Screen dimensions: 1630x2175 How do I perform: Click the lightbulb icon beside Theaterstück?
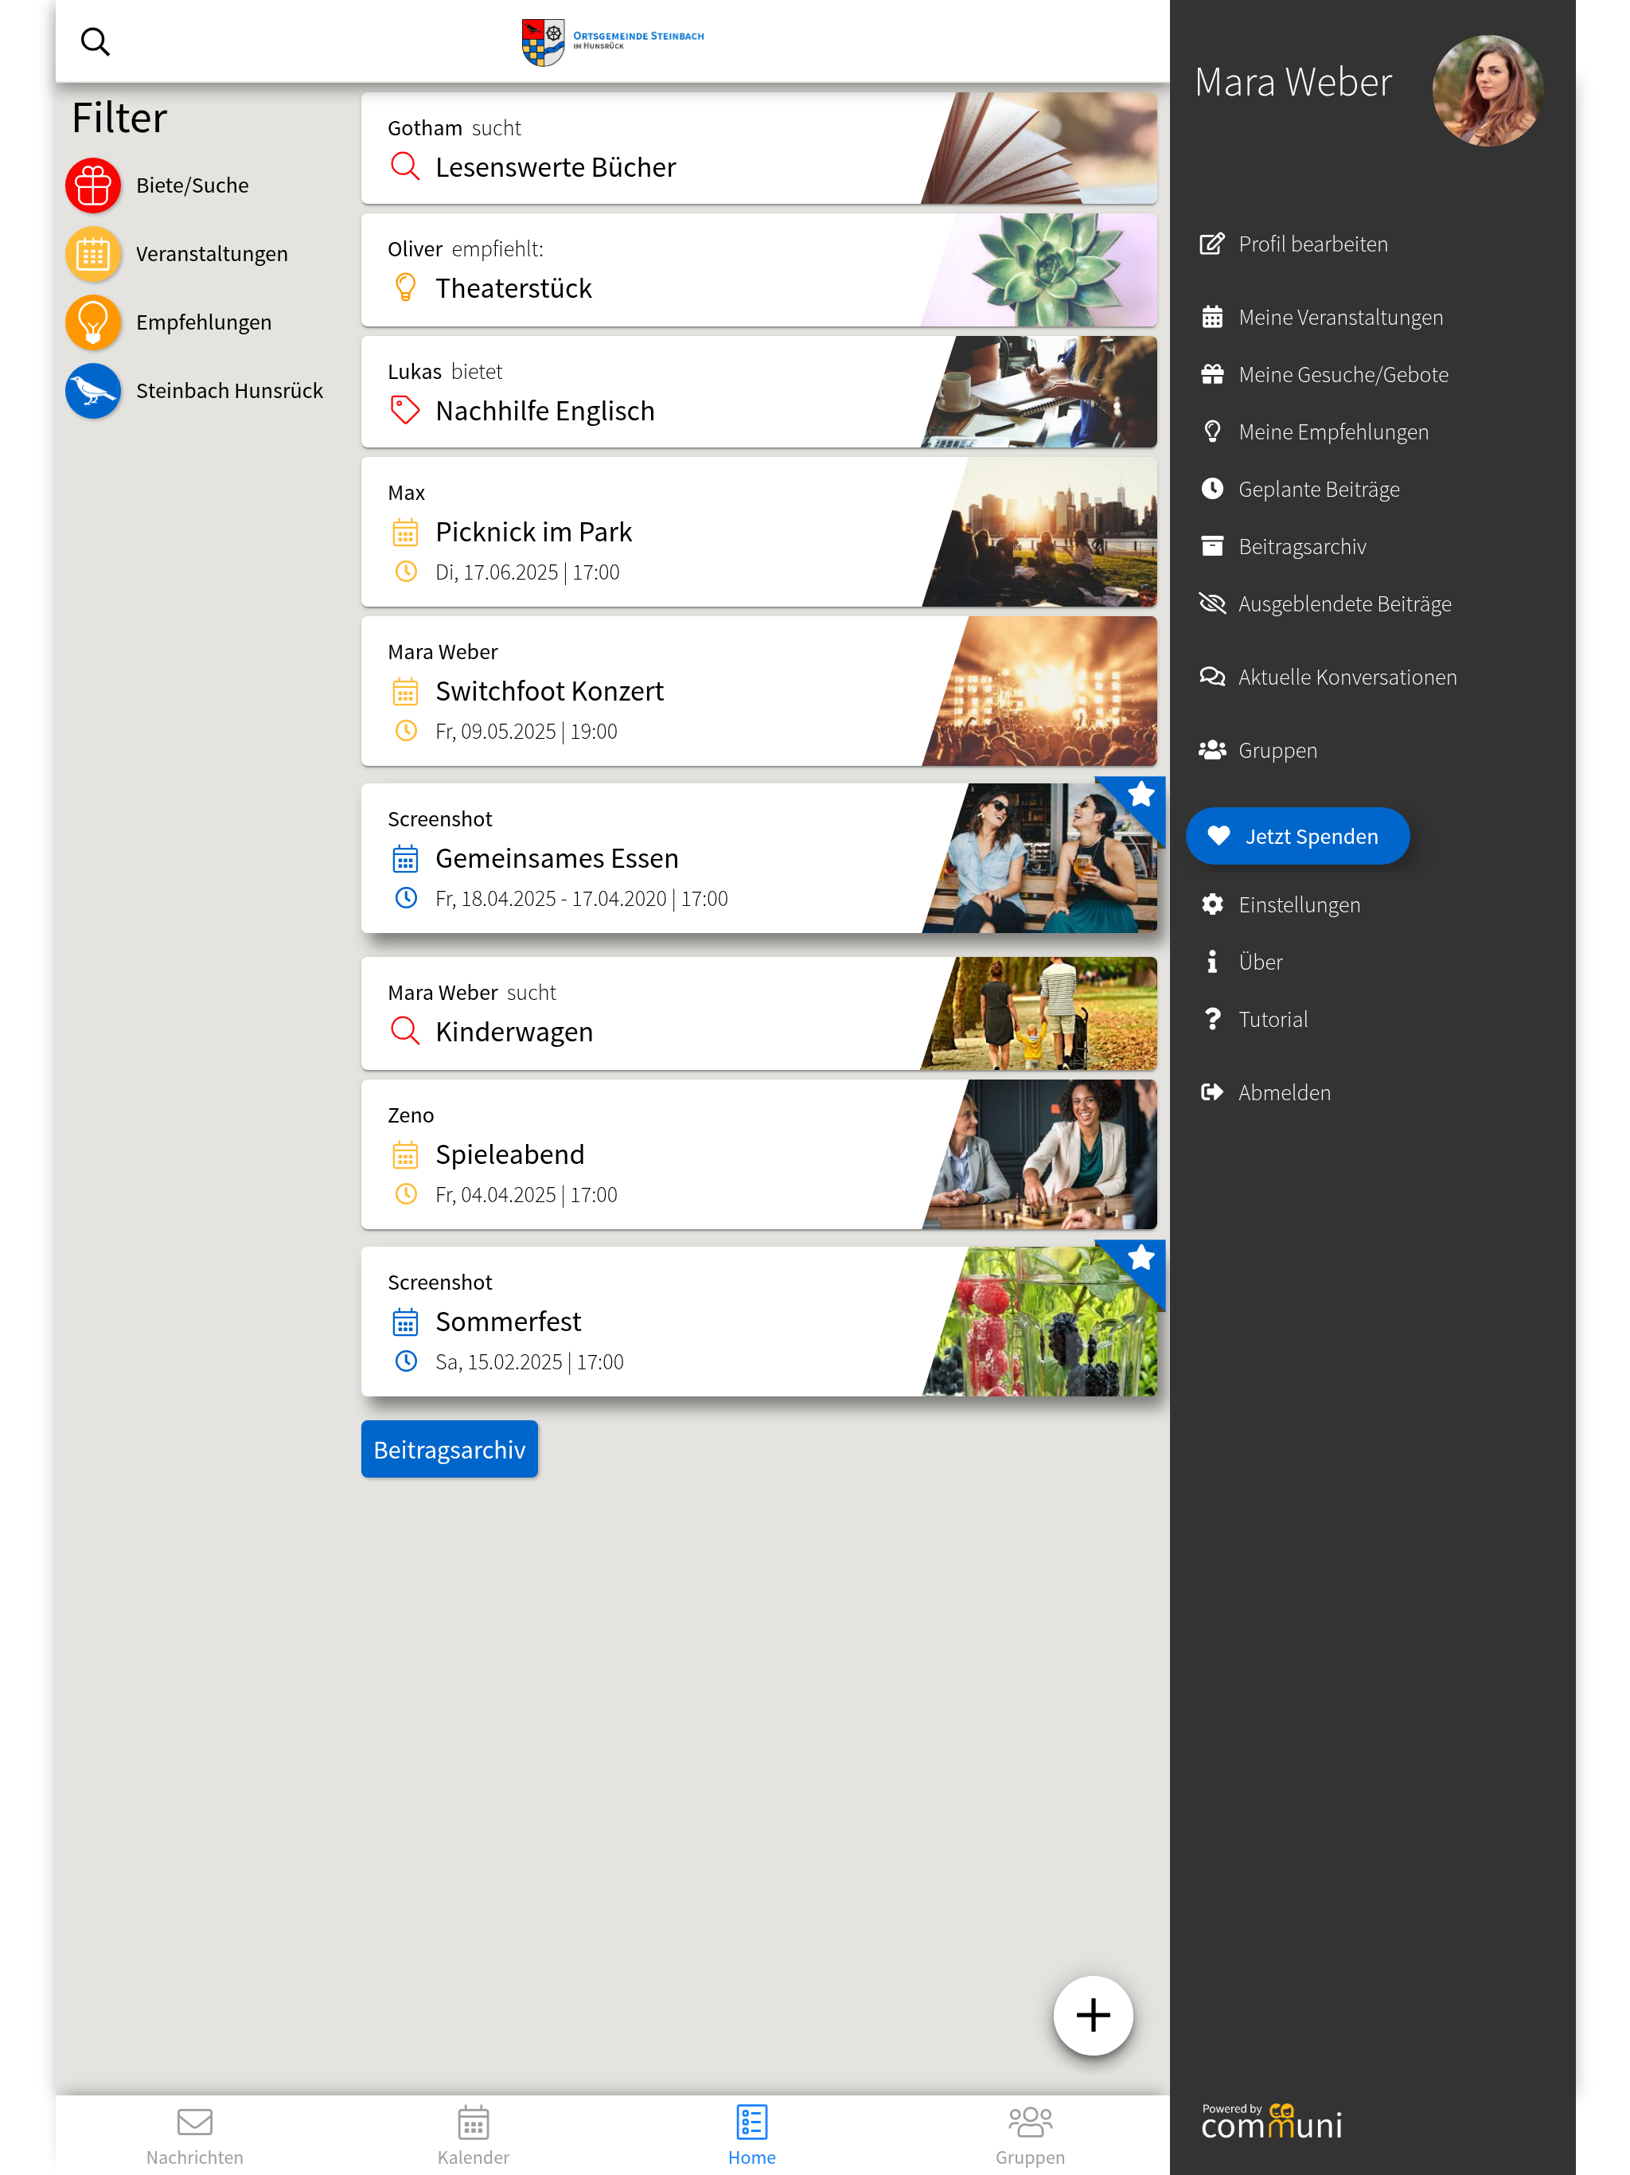point(405,288)
